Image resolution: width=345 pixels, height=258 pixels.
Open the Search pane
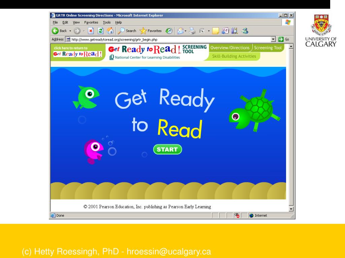(127, 31)
